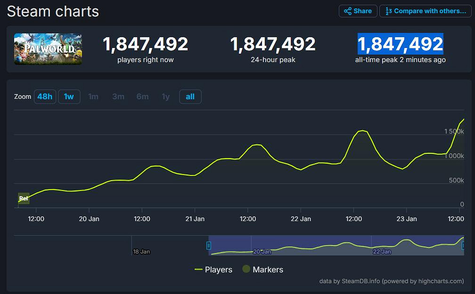Select the 'all' zoom range
Image resolution: width=475 pixels, height=294 pixels.
tap(190, 96)
